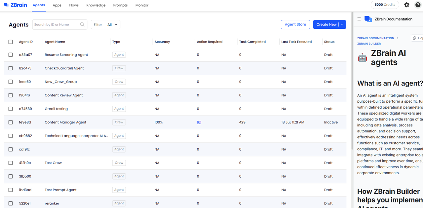Viewport: 423px width, 208px height.
Task: Open the 161 action required link
Action: pos(199,122)
